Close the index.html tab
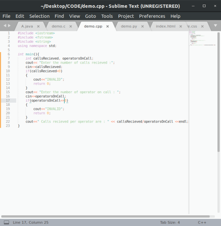This screenshot has width=221, height=226. pos(181,26)
